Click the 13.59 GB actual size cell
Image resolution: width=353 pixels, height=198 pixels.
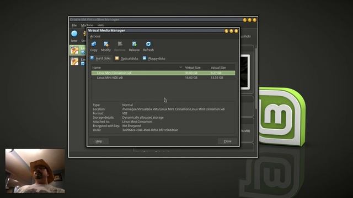(217, 78)
